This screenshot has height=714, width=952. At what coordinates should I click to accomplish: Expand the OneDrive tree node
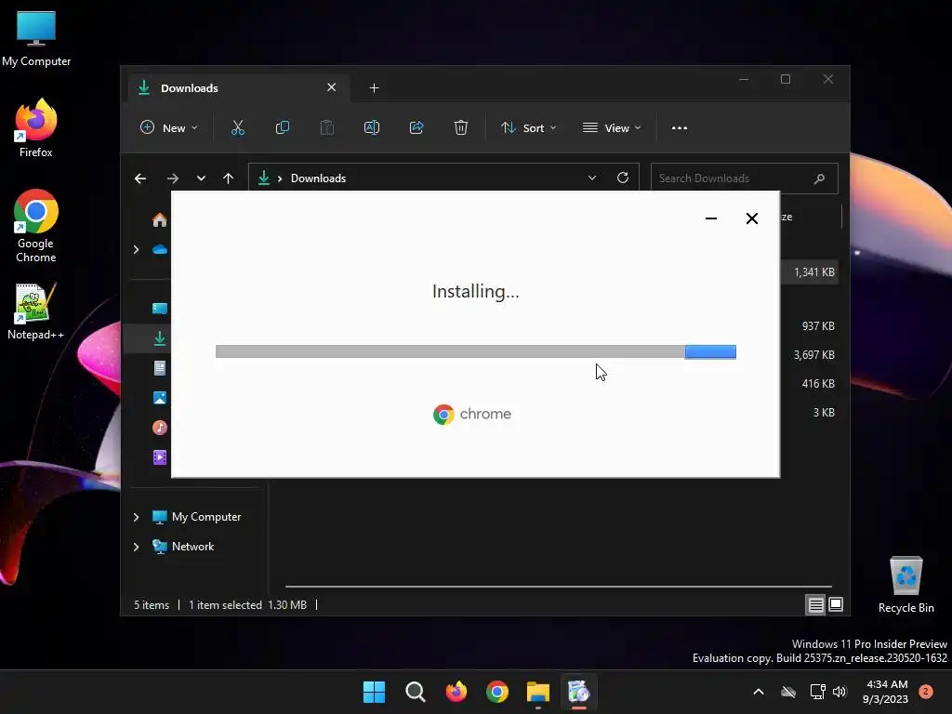(x=136, y=249)
